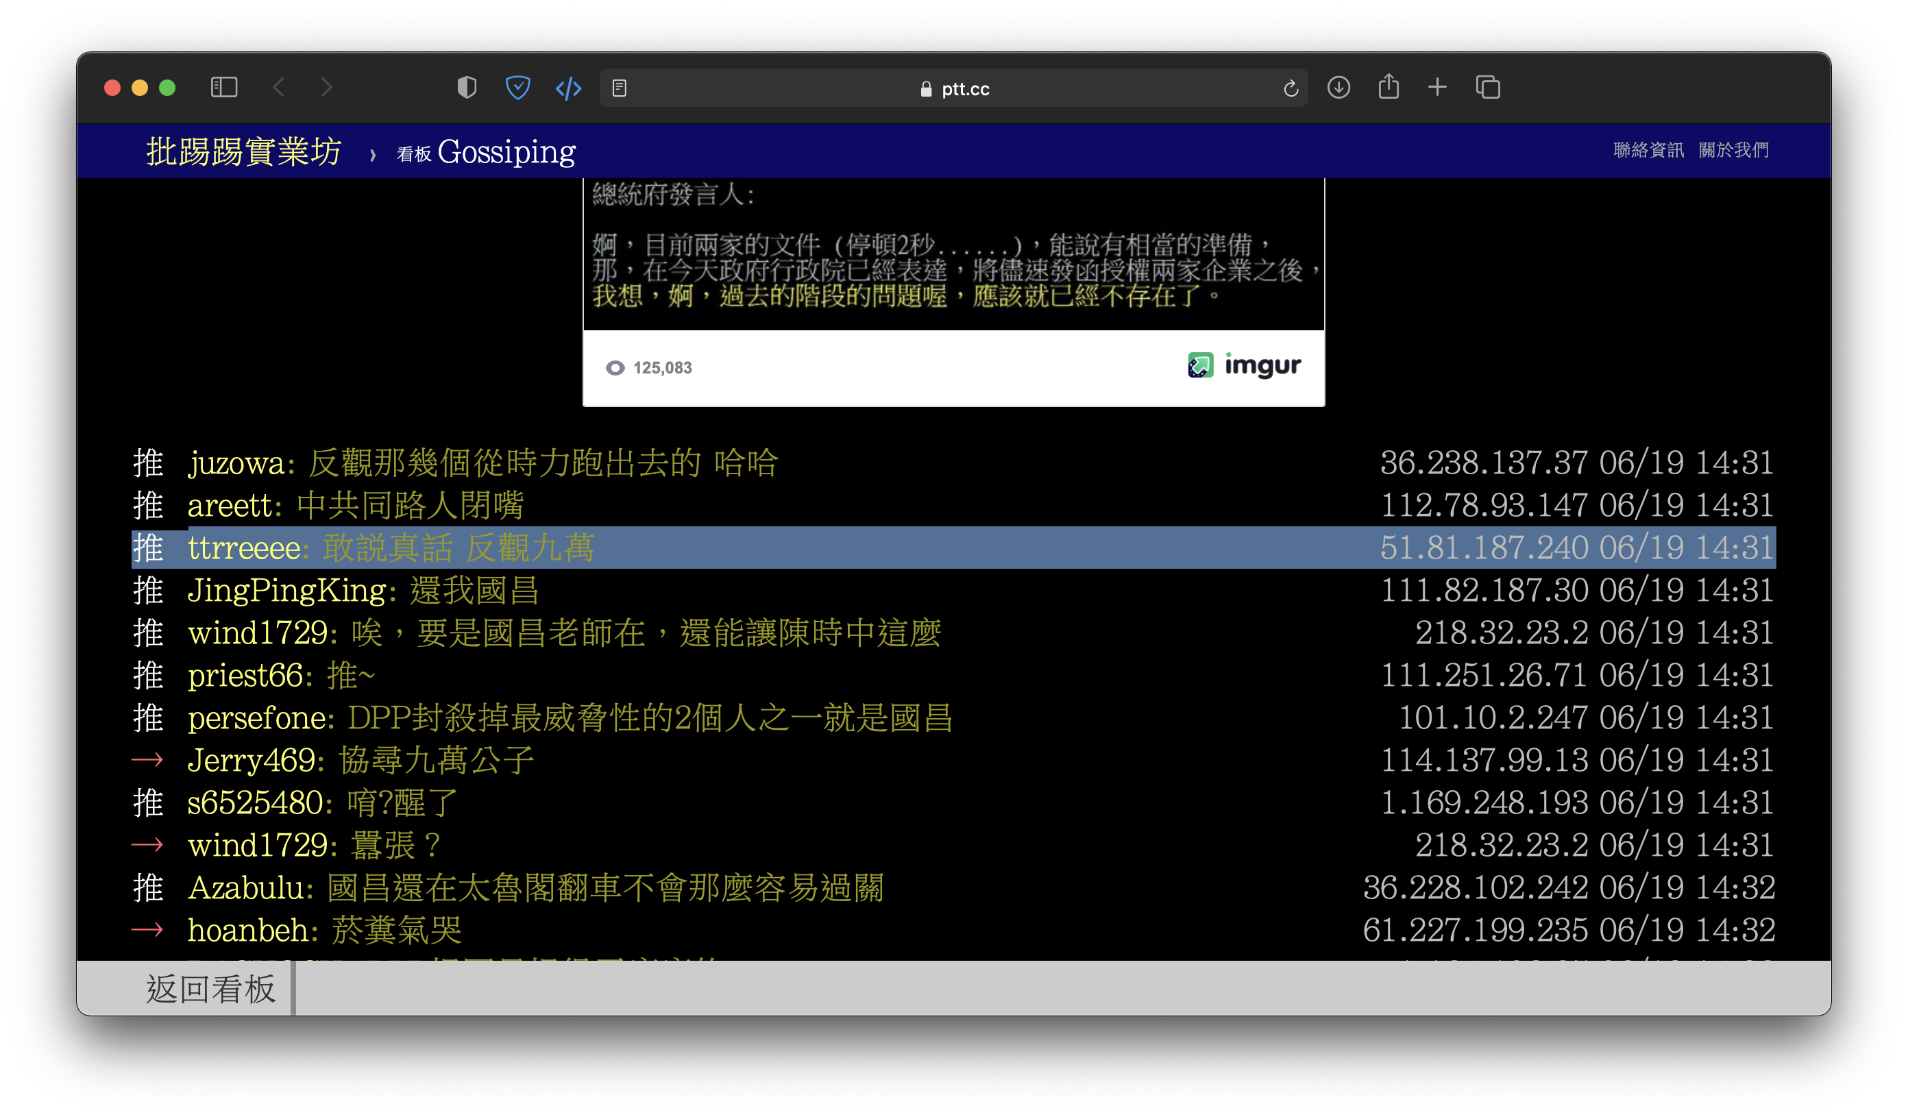
Task: Click the blue checkmark shield extension
Action: (518, 88)
